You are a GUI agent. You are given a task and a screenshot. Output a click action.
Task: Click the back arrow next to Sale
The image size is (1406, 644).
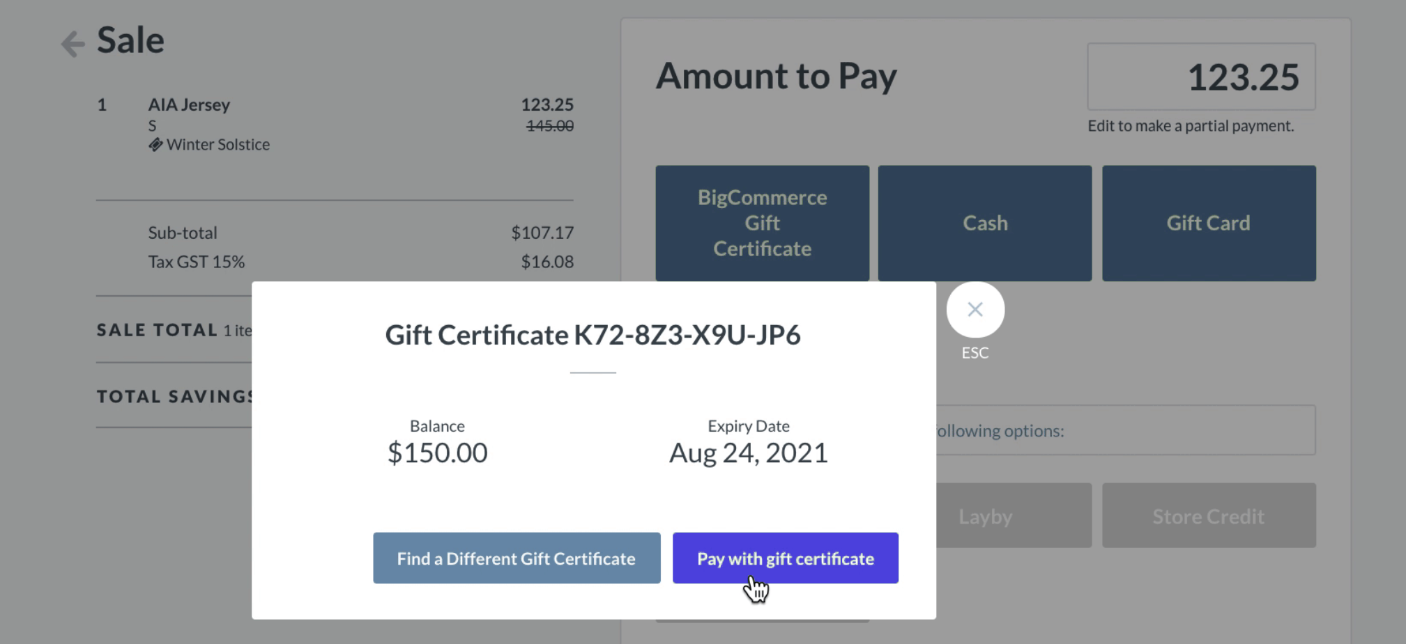coord(72,43)
